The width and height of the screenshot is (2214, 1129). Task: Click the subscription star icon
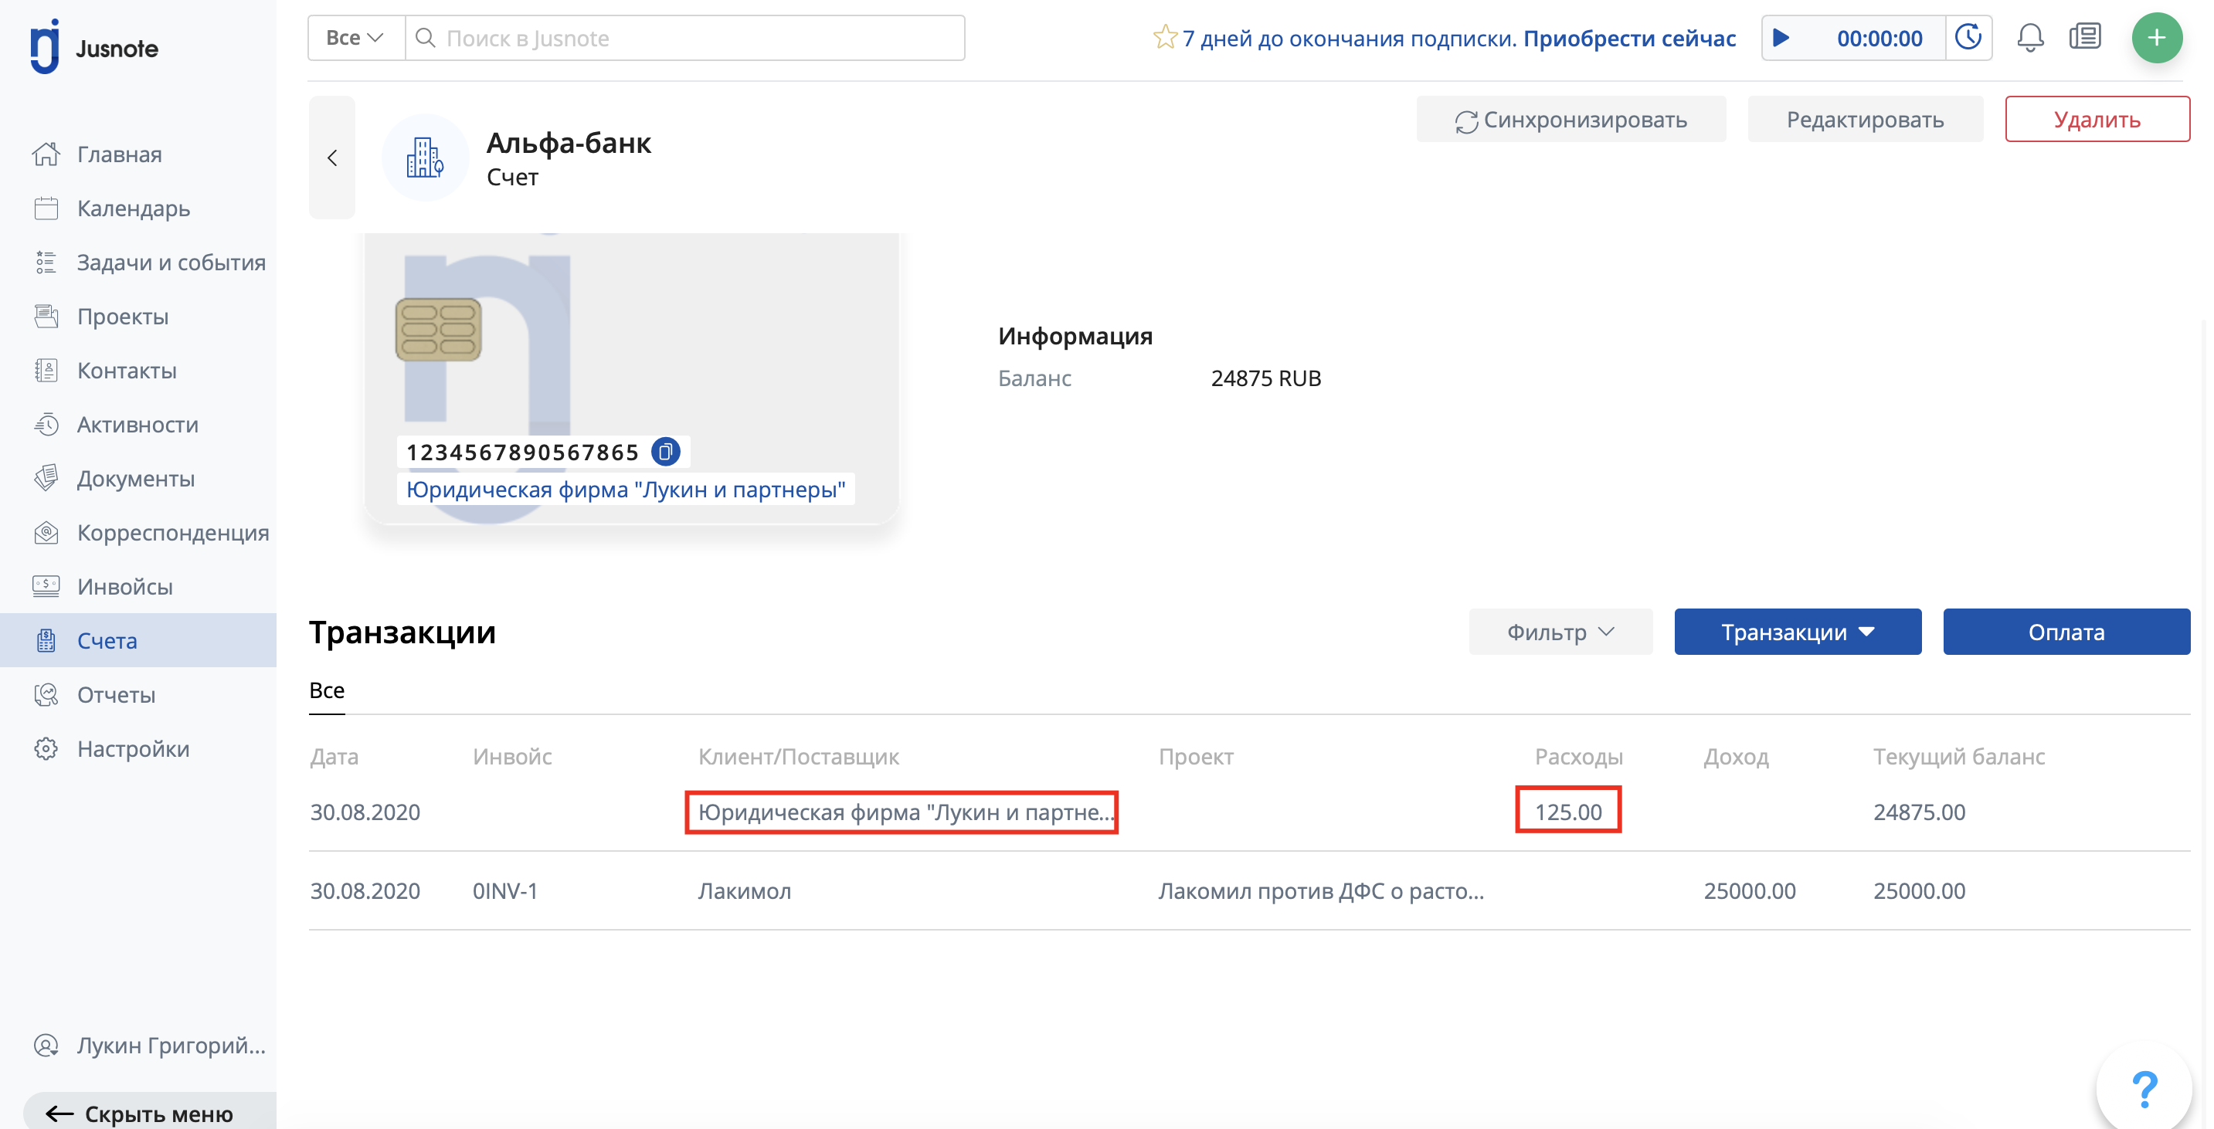coord(1165,37)
